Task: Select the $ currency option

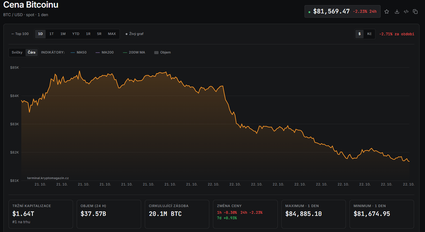Action: click(x=359, y=34)
